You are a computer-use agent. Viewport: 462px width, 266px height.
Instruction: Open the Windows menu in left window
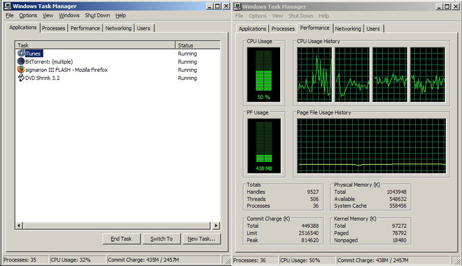69,16
